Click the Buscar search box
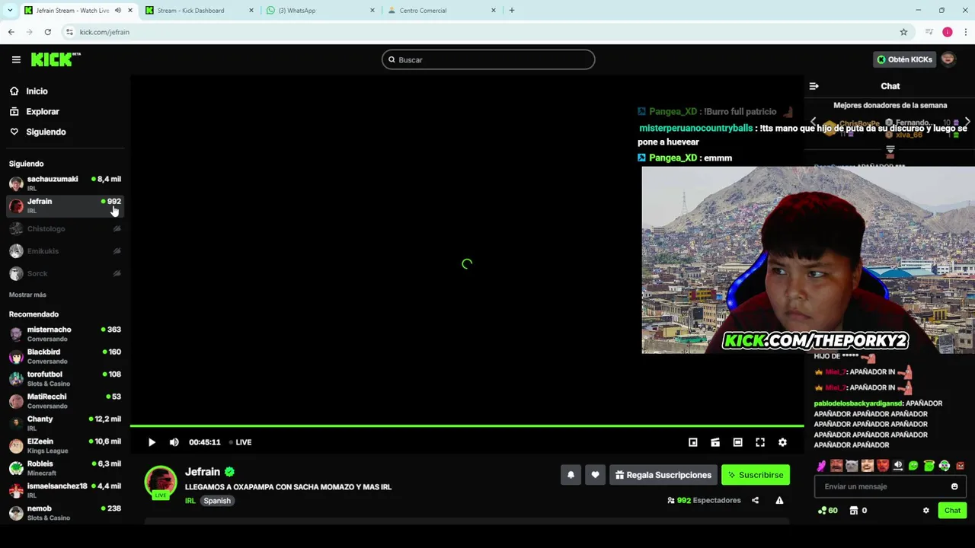Viewport: 975px width, 548px height. coord(488,59)
